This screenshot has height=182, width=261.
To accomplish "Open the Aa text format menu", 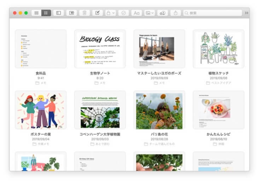I will coord(137,13).
